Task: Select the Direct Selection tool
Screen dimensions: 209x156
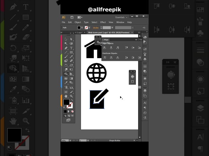Action: click(x=71, y=39)
